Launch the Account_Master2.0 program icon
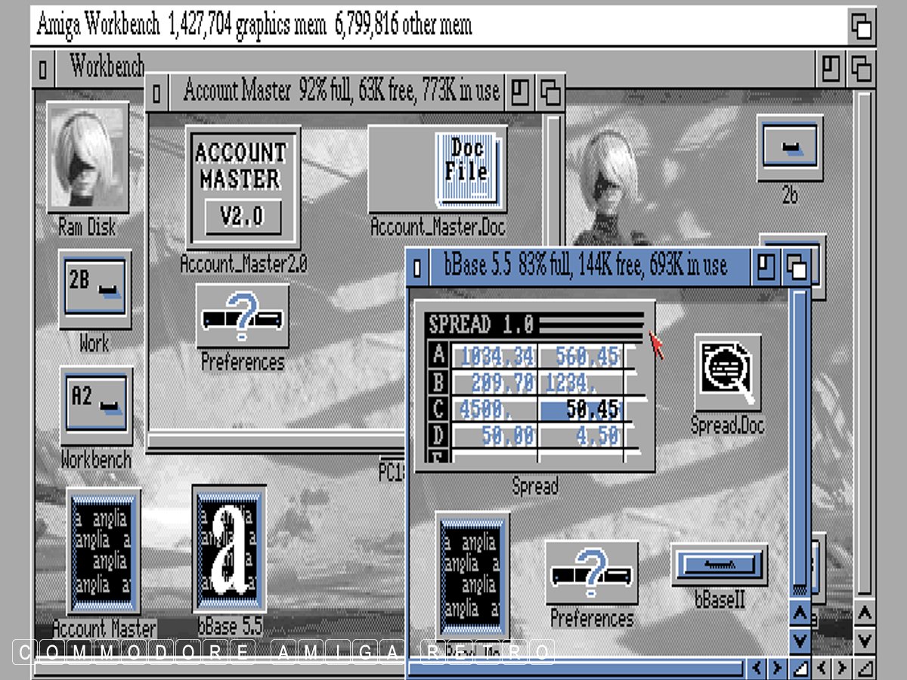Image resolution: width=907 pixels, height=680 pixels. (x=242, y=187)
